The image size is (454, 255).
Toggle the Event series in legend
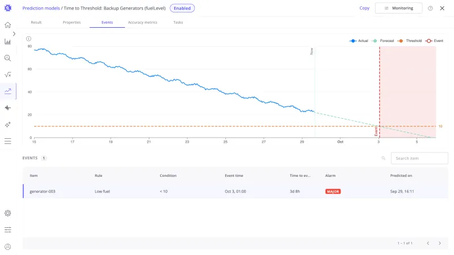point(434,41)
